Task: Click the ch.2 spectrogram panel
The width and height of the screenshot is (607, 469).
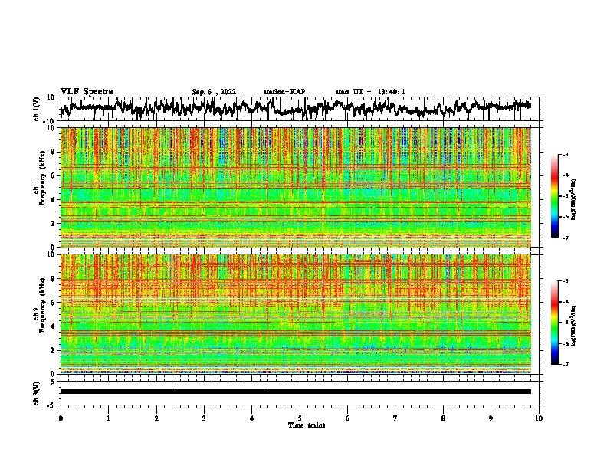Action: [295, 314]
